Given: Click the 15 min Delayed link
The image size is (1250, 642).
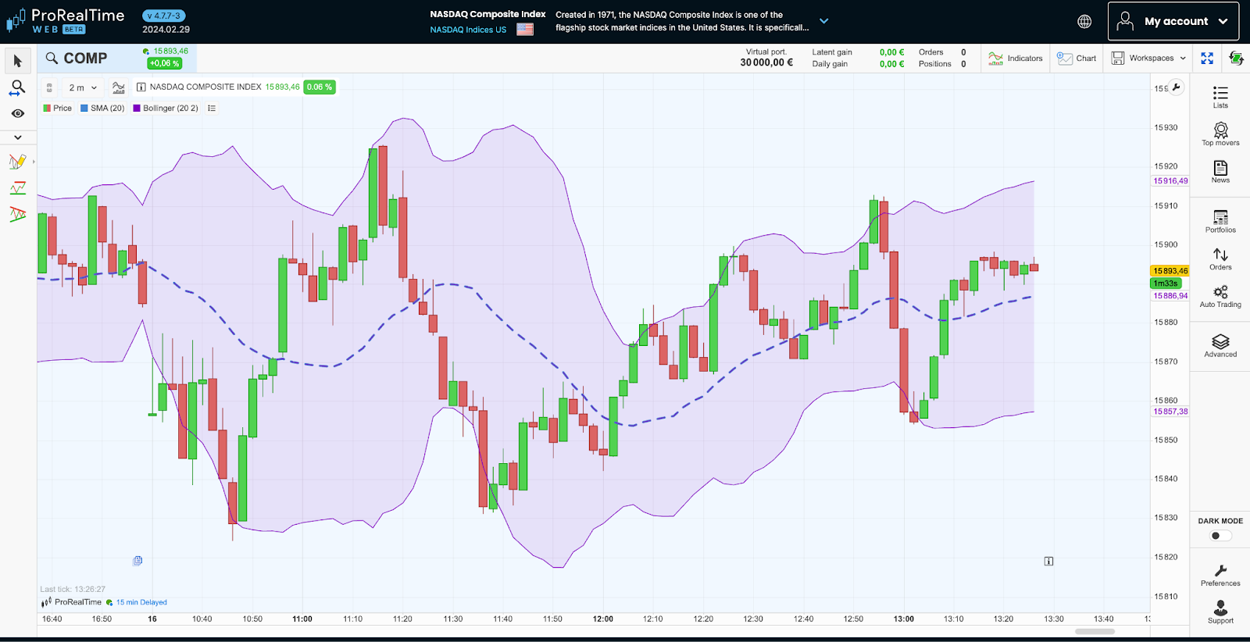Looking at the screenshot, I should coord(141,602).
